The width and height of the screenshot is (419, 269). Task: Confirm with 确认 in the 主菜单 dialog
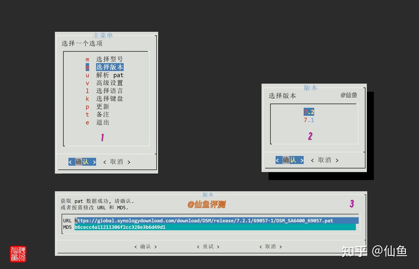tap(82, 162)
